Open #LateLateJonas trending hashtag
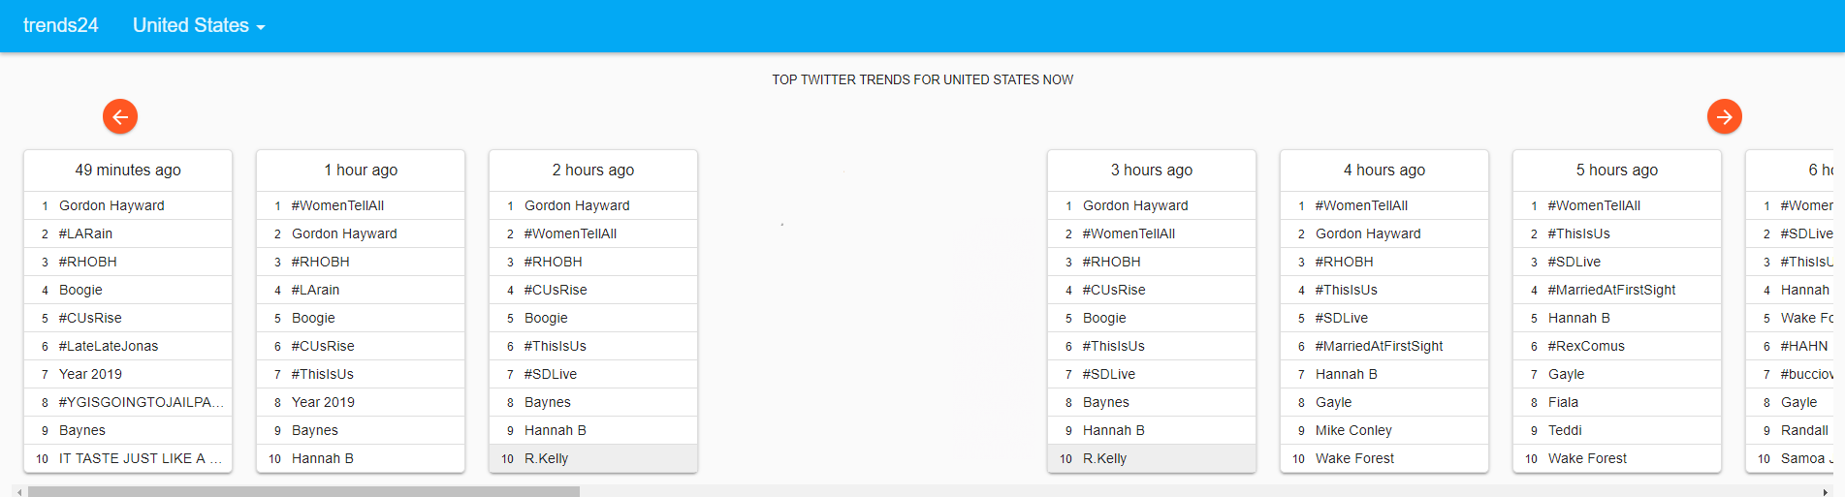Screen dimensions: 1845x497 click(x=109, y=346)
